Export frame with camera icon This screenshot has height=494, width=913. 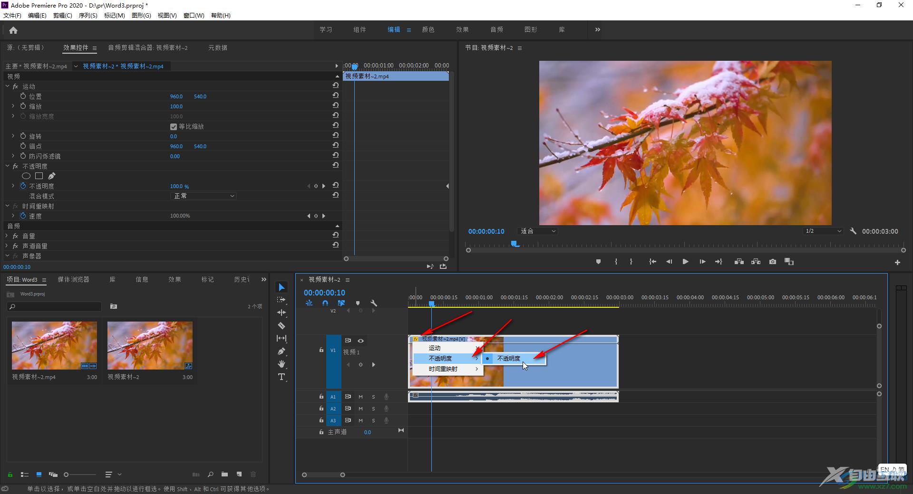[773, 262]
